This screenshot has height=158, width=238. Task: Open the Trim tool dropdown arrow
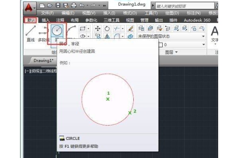123,28
